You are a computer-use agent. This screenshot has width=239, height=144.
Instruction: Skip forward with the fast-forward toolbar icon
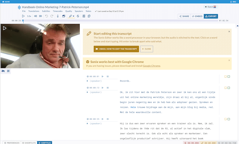40,16
